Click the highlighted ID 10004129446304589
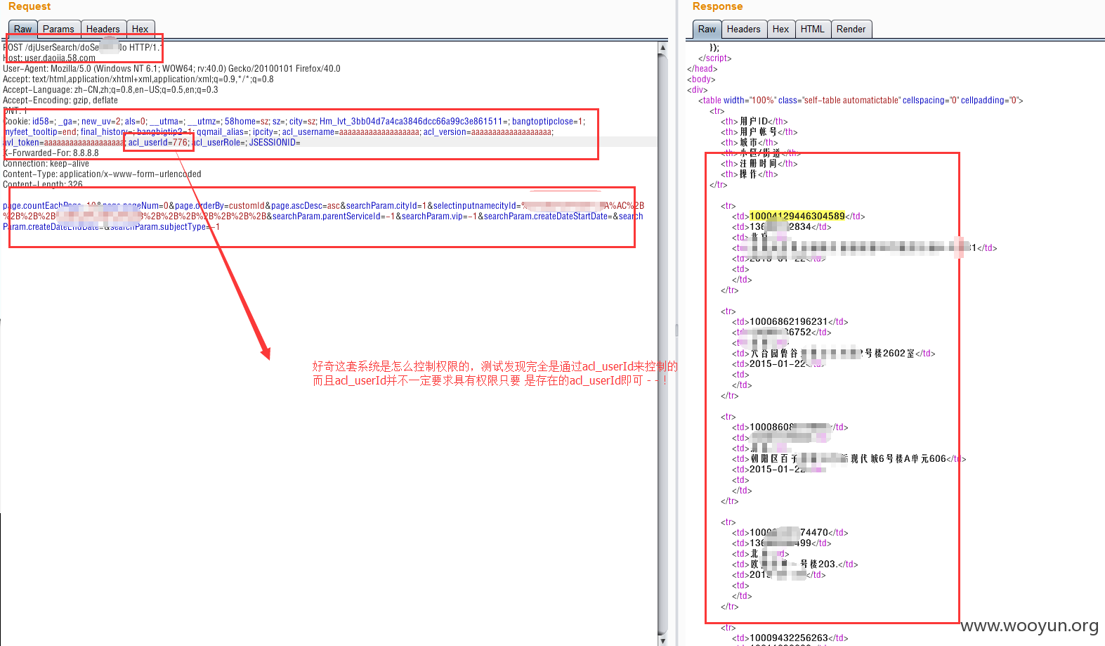 pyautogui.click(x=797, y=217)
